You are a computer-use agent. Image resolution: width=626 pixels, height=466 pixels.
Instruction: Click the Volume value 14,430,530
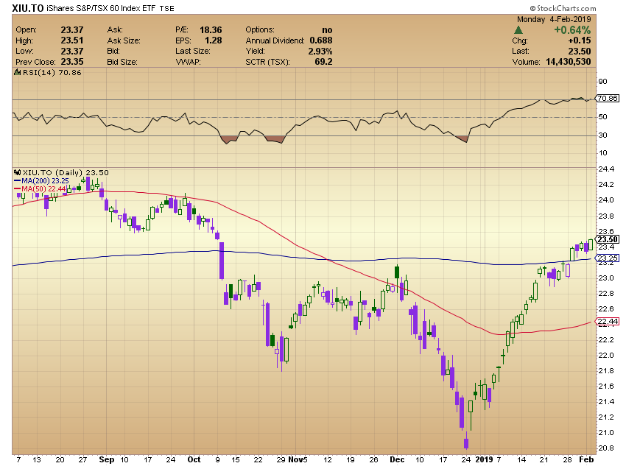point(568,62)
